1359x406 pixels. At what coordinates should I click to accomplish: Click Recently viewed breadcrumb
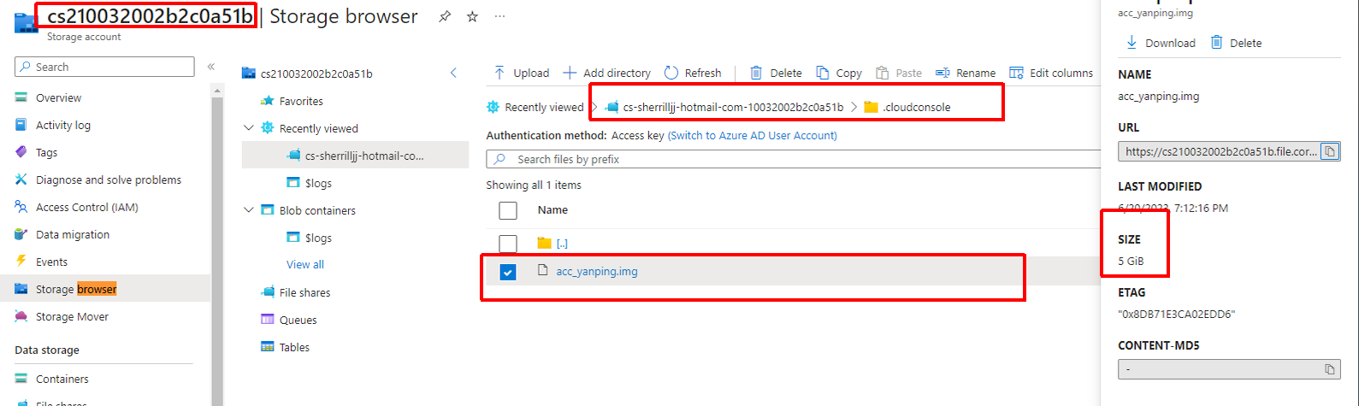tap(544, 108)
